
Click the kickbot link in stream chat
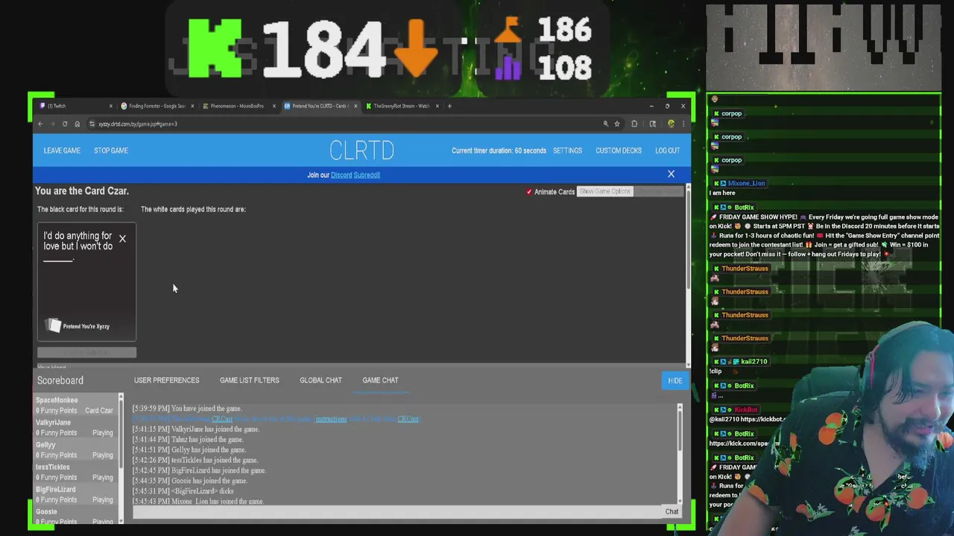pos(762,419)
